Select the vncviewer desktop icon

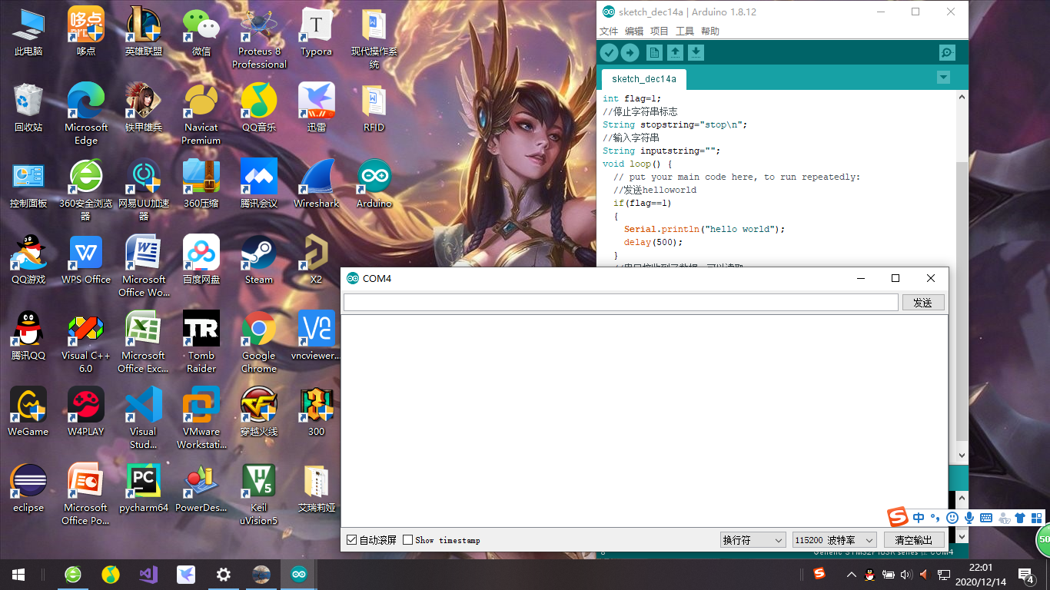coord(316,336)
